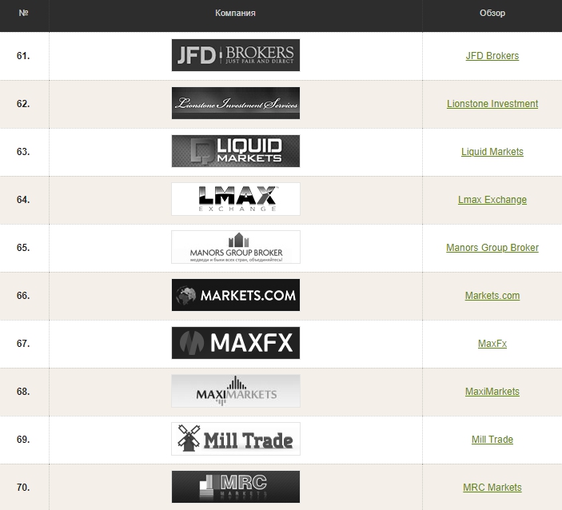Open the MRC Markets logo banner

pos(236,487)
